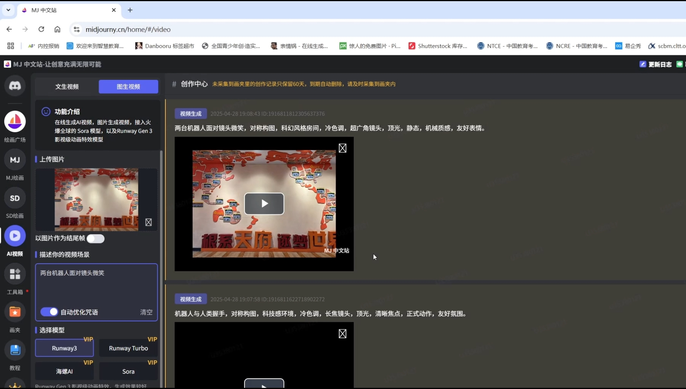Click the uploaded image thumbnail
The height and width of the screenshot is (389, 686).
coord(97,199)
